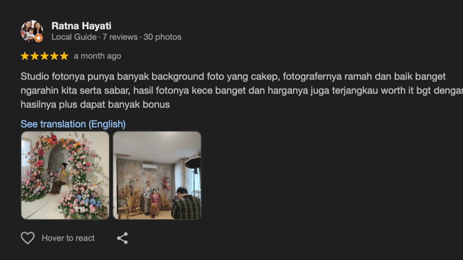Viewport: 463px width, 260px height.
Task: Open the studio photographer session photo
Action: (x=157, y=176)
